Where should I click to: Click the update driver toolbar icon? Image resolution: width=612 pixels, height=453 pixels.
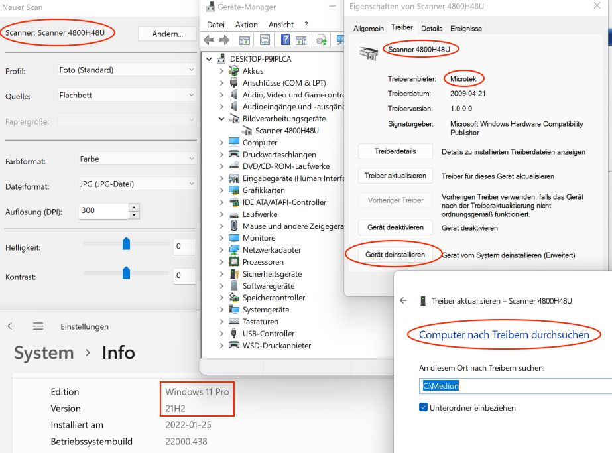tap(322, 40)
